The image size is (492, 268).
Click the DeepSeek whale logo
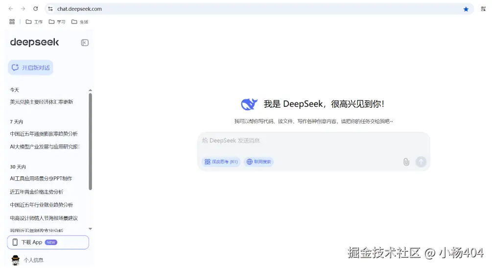tap(249, 104)
